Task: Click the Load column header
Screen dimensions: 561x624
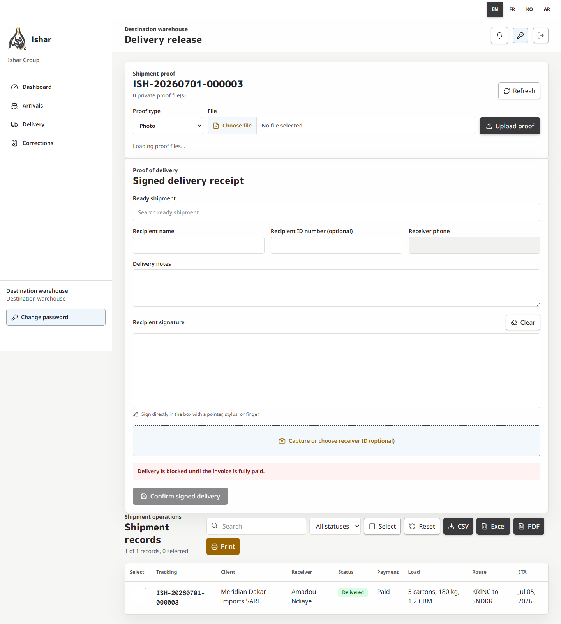Action: tap(414, 572)
